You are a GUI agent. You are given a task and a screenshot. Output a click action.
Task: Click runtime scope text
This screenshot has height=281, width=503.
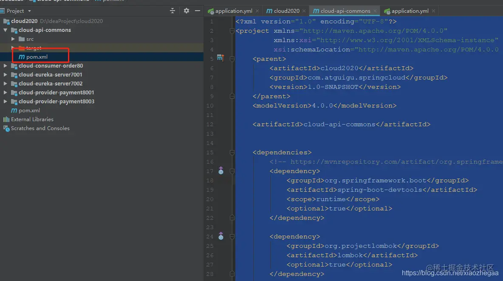[331, 199]
